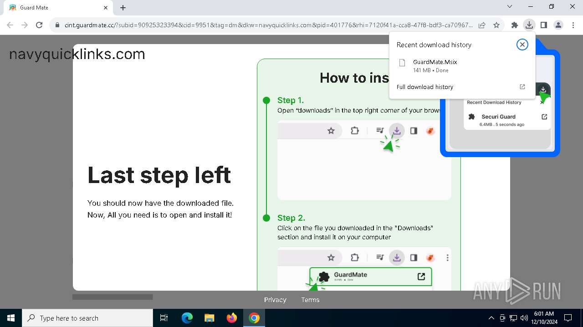Click the Step 1 instruction screenshot

[x=364, y=160]
